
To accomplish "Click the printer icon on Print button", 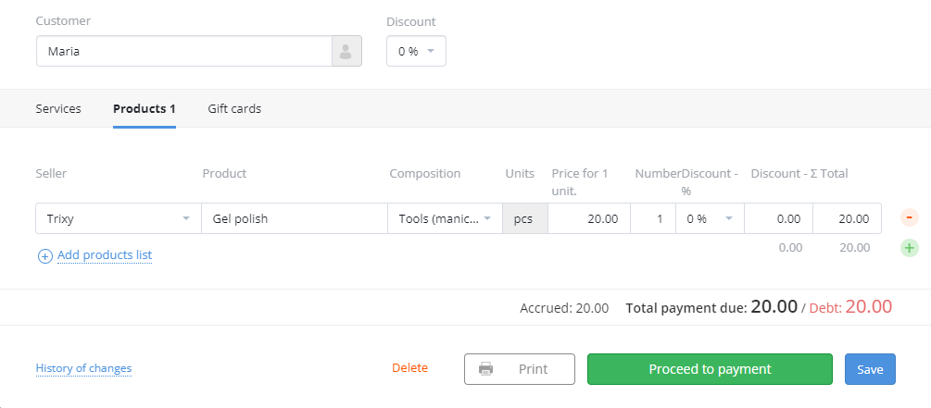I will point(485,369).
